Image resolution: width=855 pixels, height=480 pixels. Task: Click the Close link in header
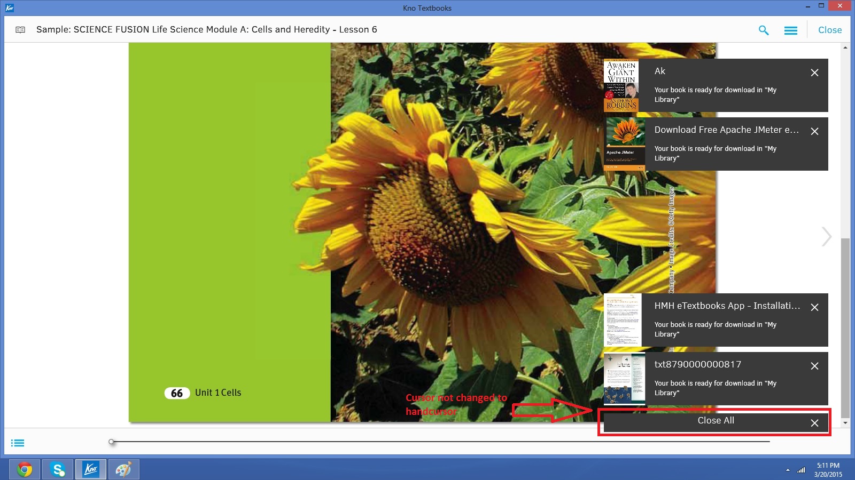(830, 30)
